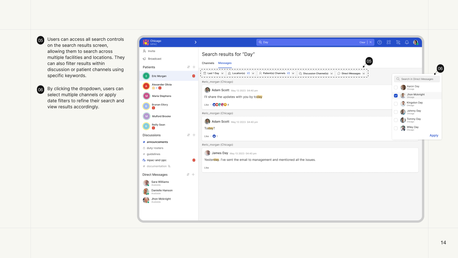Sort the Discussions list using sort icon
The image size is (458, 258).
pyautogui.click(x=188, y=135)
